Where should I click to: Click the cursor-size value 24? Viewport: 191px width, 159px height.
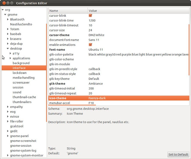(x=90, y=30)
